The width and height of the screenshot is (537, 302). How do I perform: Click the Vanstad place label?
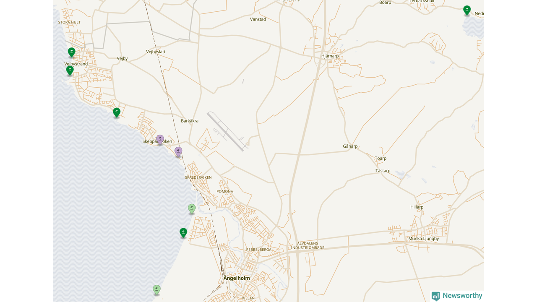(x=258, y=19)
